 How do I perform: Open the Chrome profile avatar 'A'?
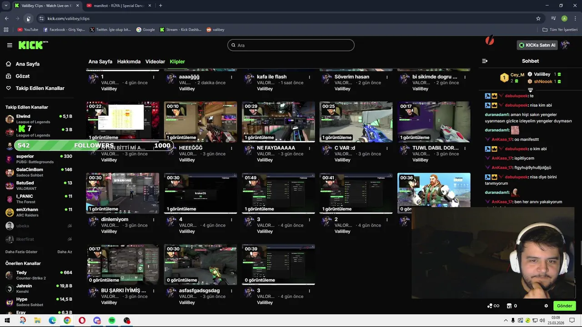click(x=564, y=19)
